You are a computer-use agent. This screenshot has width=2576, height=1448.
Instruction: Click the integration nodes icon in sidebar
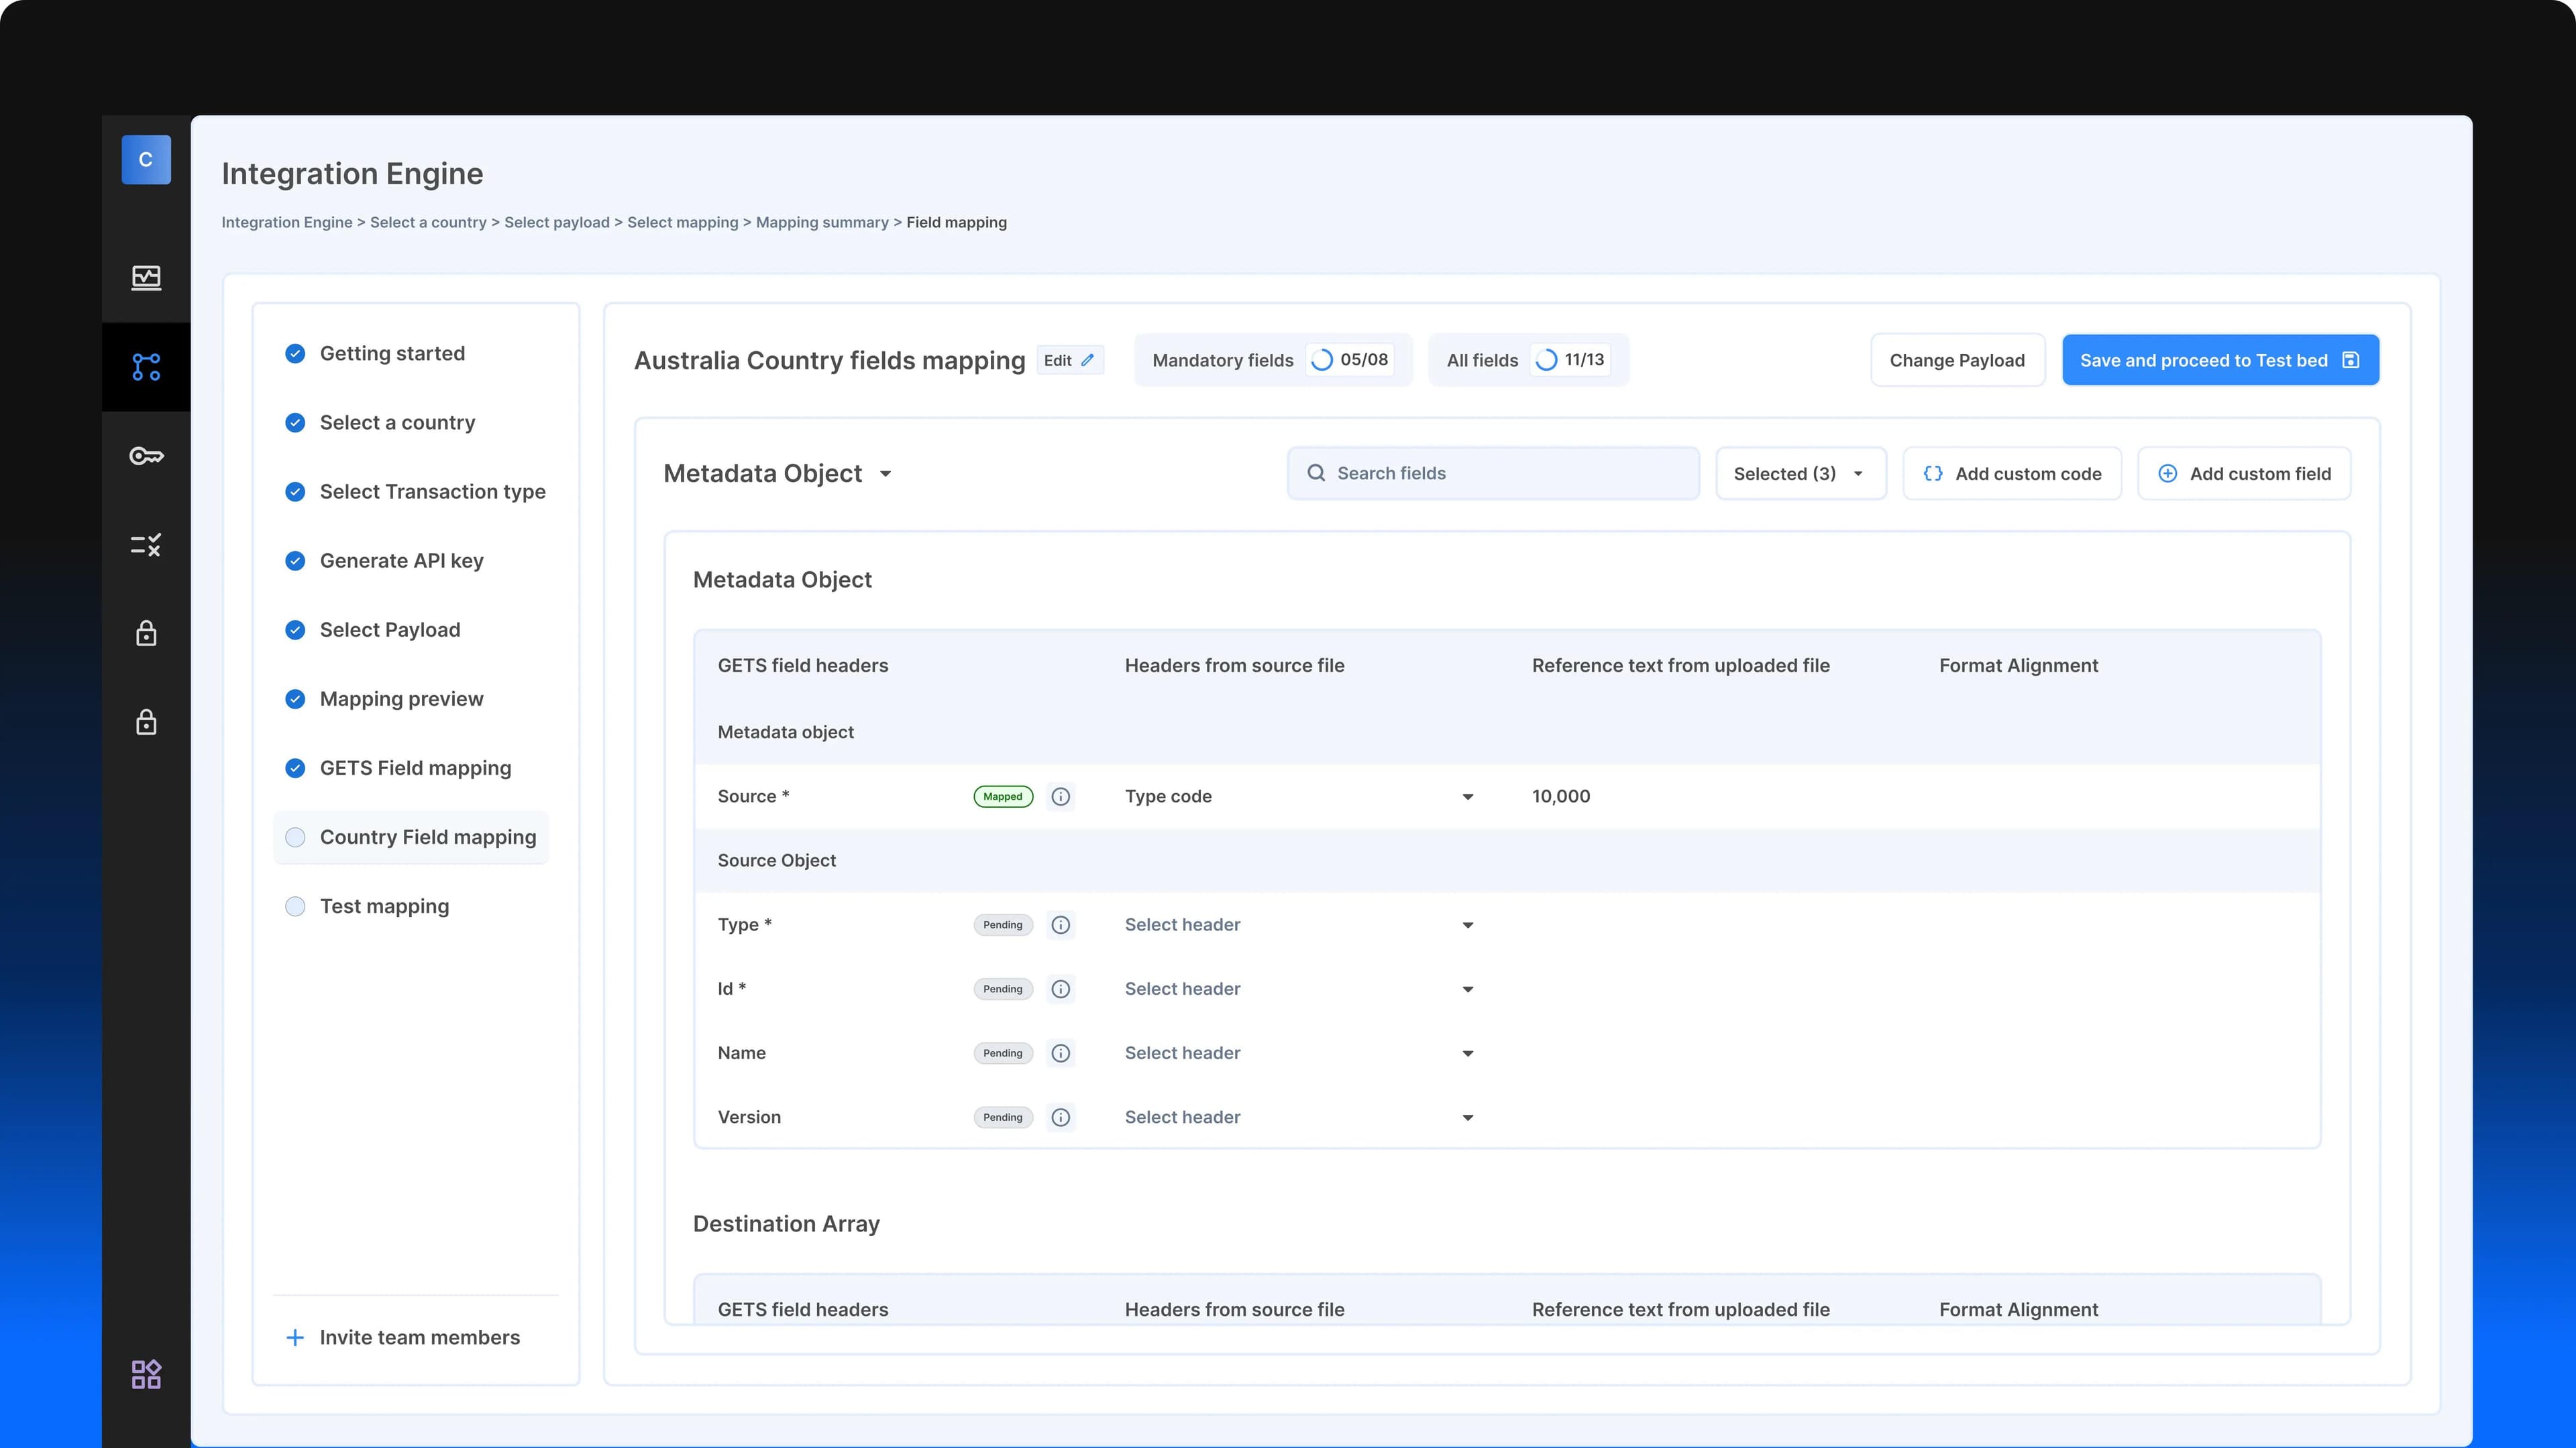(x=146, y=367)
